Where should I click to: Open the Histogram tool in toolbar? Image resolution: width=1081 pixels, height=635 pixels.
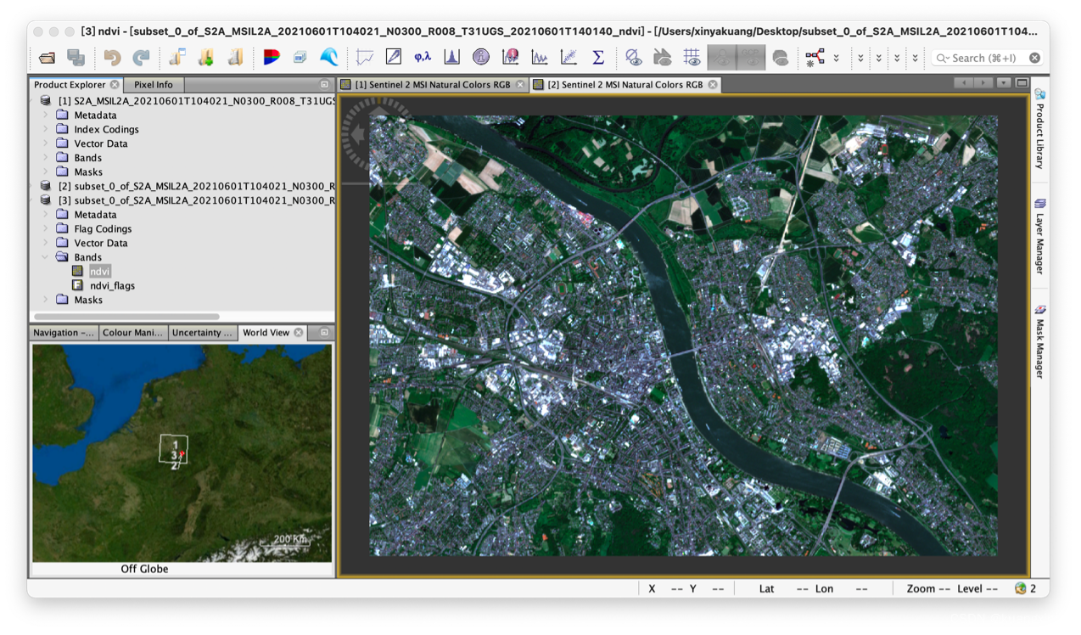click(x=451, y=58)
